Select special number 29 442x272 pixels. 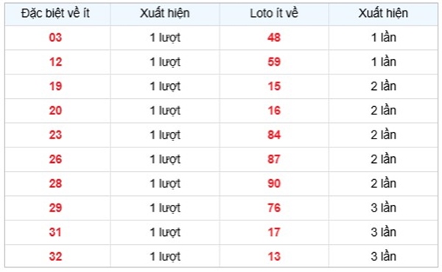click(55, 208)
